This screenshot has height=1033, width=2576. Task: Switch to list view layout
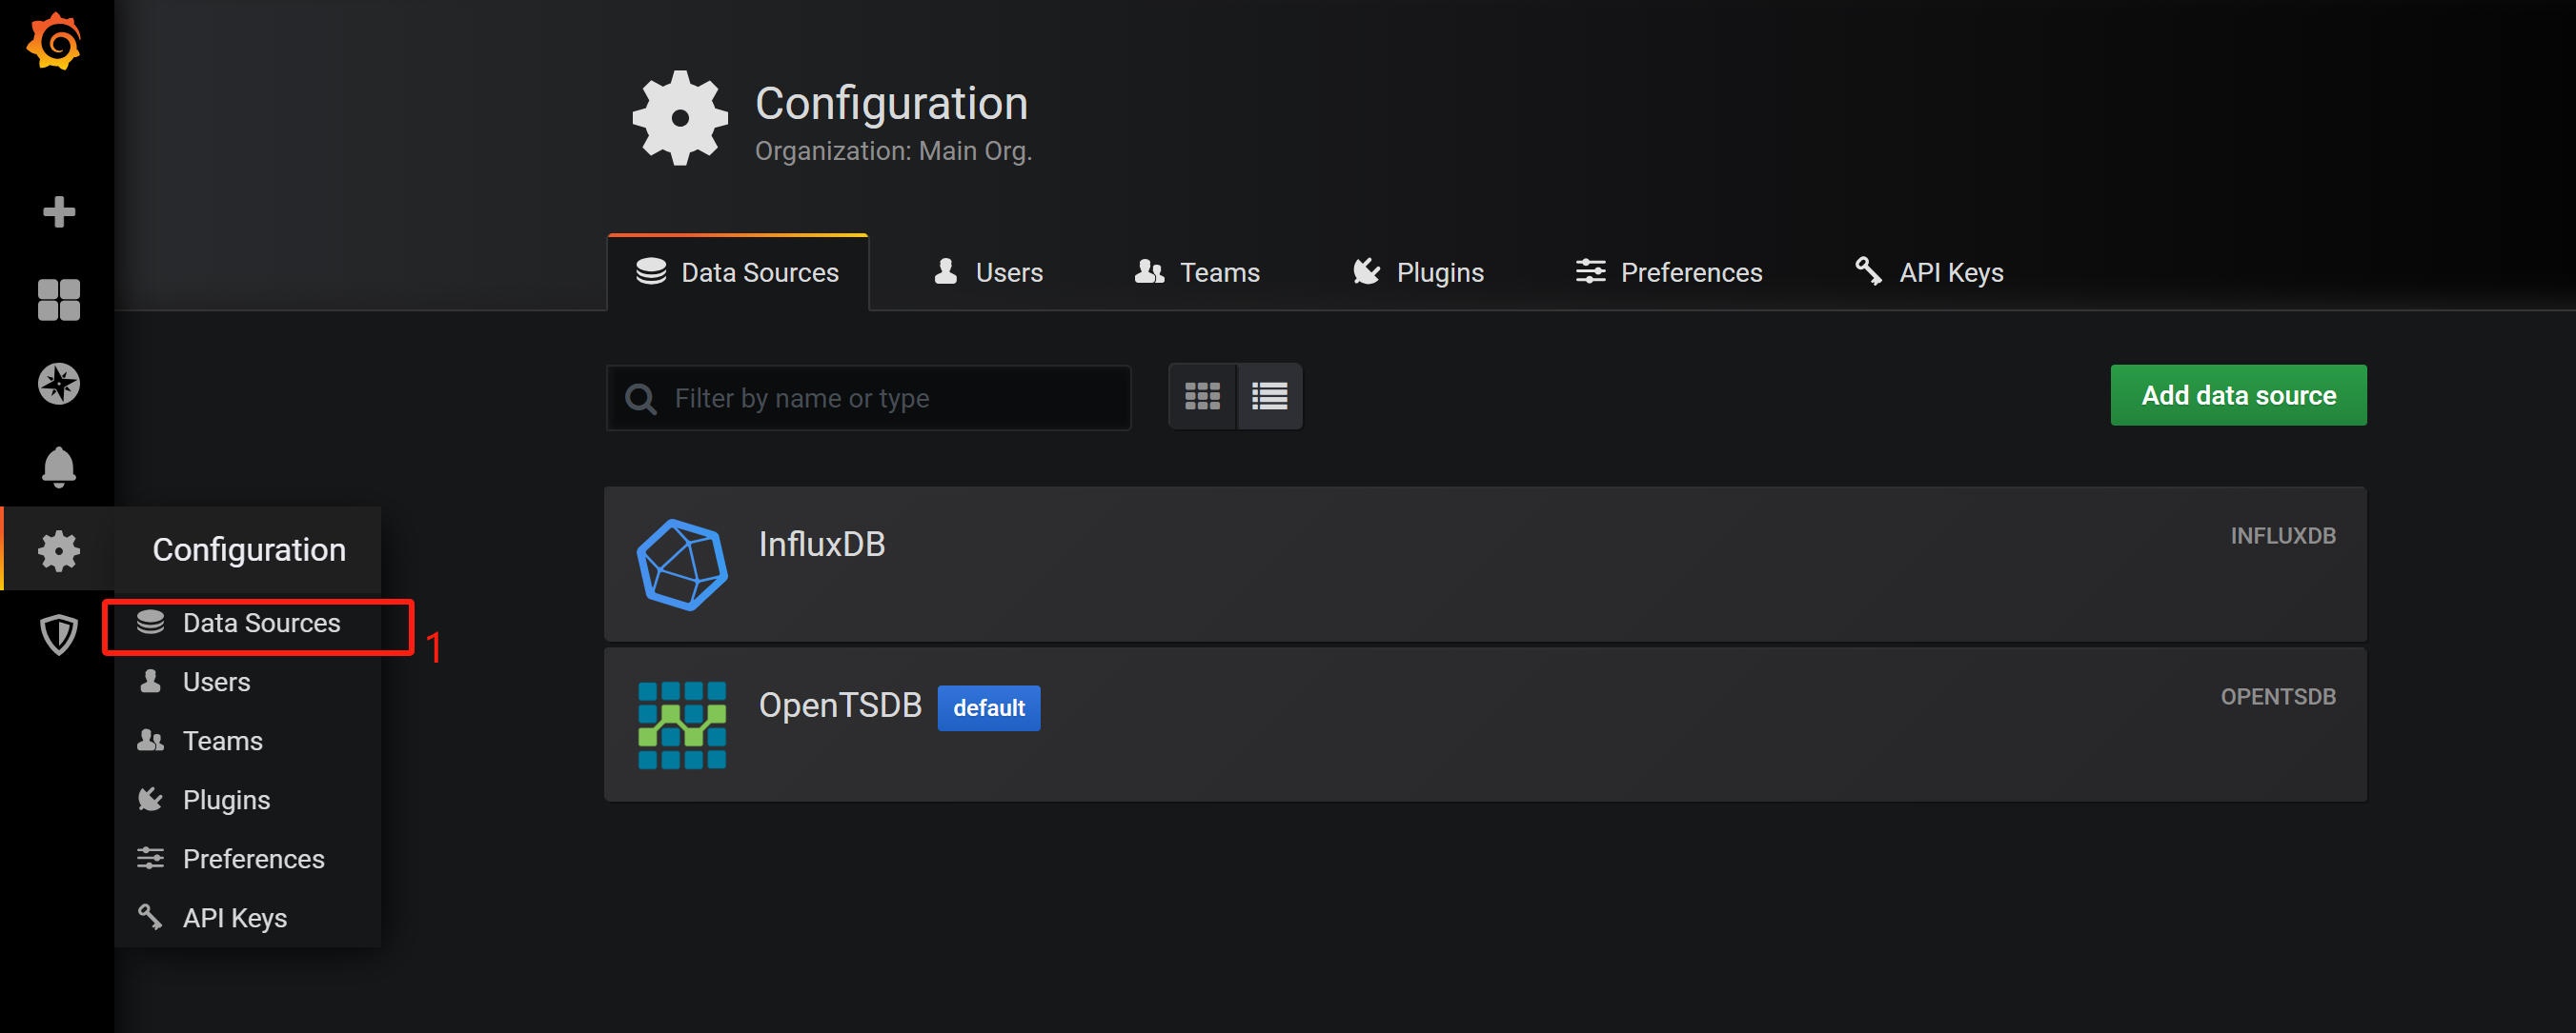point(1269,397)
